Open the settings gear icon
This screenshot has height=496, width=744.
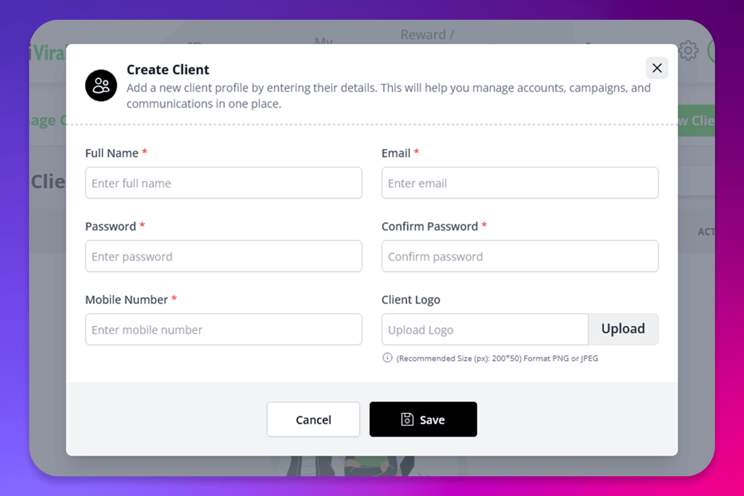(x=688, y=51)
